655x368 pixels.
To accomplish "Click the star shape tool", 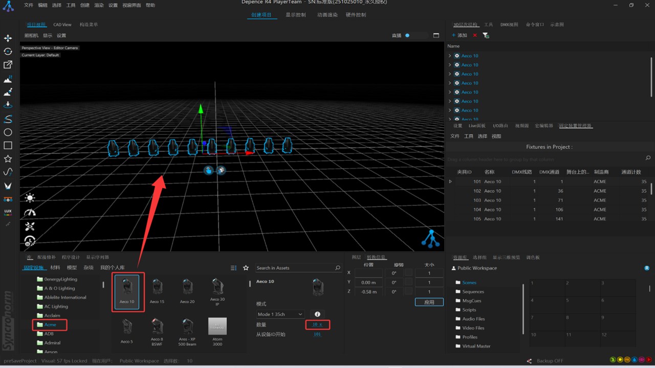I will 8,159.
